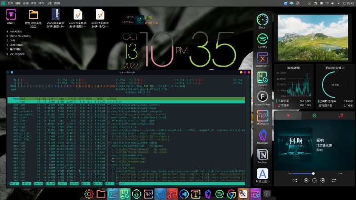Open the screenshot camera app in the dock
The height and width of the screenshot is (200, 356).
[255, 194]
